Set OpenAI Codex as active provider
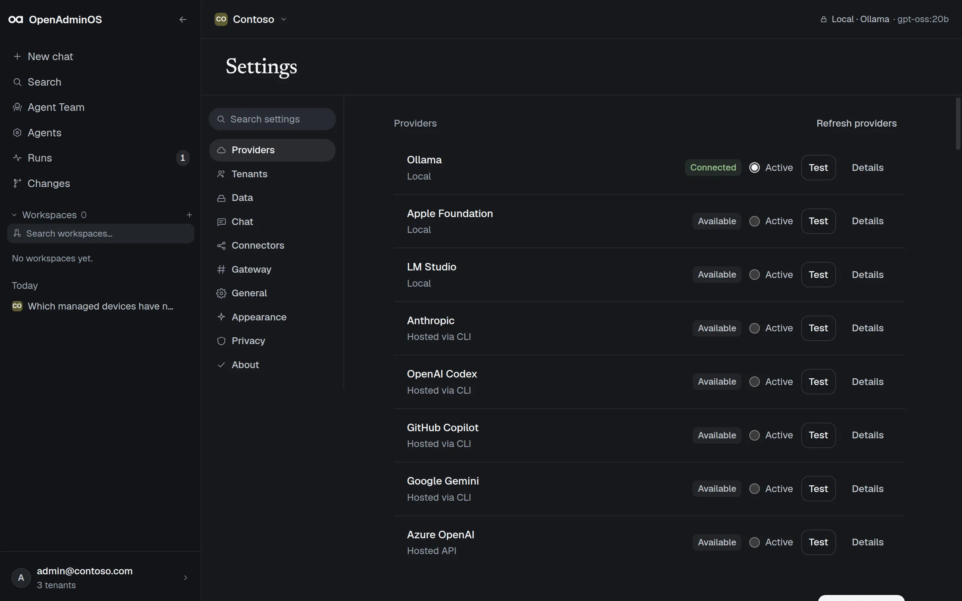Image resolution: width=962 pixels, height=601 pixels. 755,382
